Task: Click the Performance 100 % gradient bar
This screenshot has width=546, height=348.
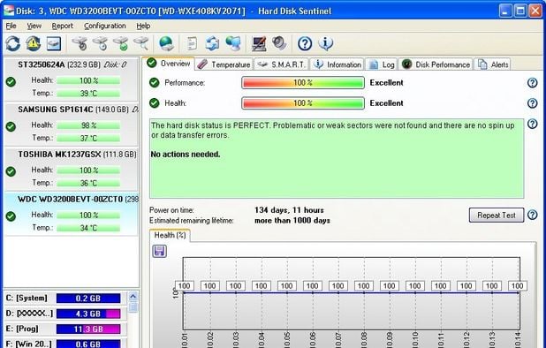Action: [x=303, y=83]
